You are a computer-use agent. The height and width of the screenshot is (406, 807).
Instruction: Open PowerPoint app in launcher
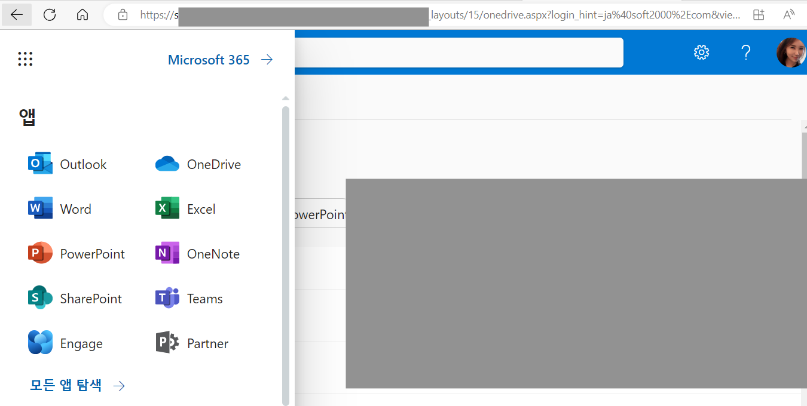pos(77,254)
